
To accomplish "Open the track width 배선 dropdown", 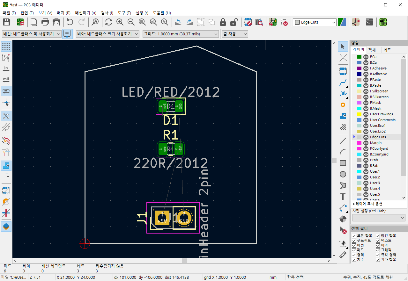I will 32,34.
